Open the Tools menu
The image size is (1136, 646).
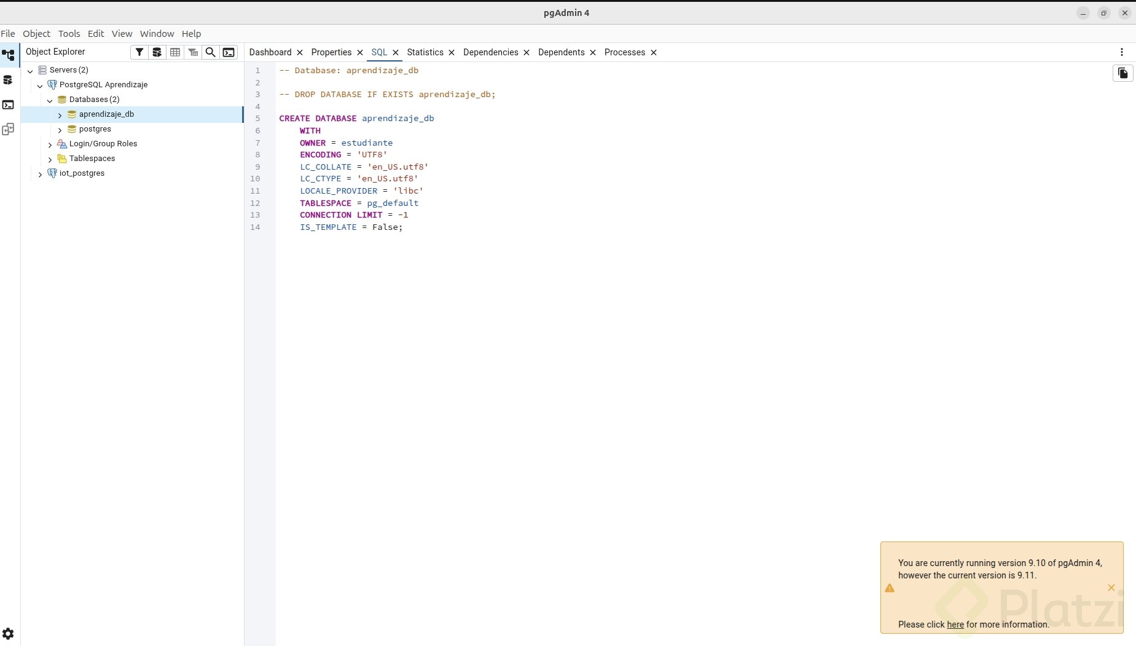[x=69, y=34]
